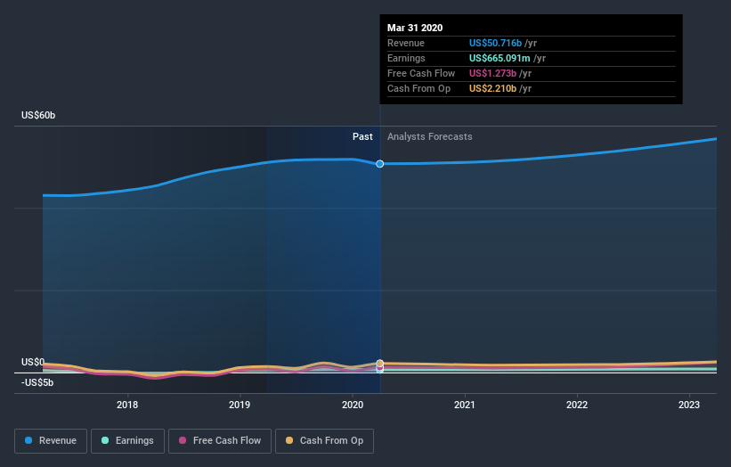
Task: Click the 2020 x-axis label
Action: pyautogui.click(x=353, y=405)
